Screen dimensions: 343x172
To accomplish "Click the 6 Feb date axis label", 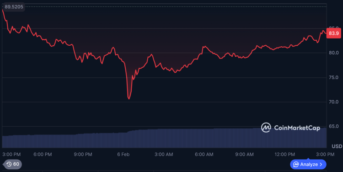I will click(123, 155).
